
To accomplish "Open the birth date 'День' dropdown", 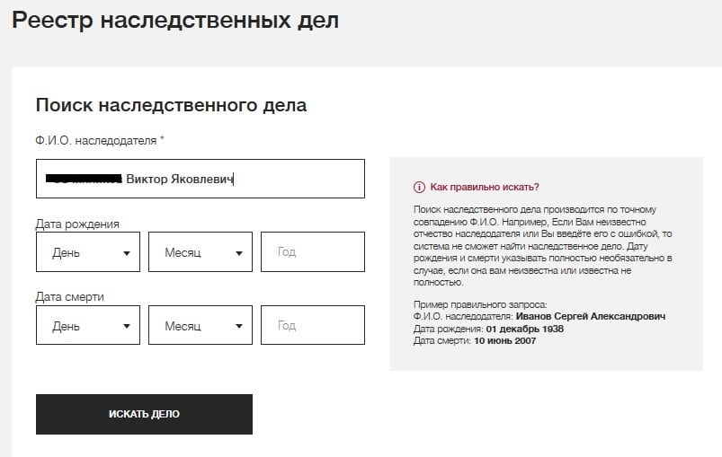I will 88,252.
